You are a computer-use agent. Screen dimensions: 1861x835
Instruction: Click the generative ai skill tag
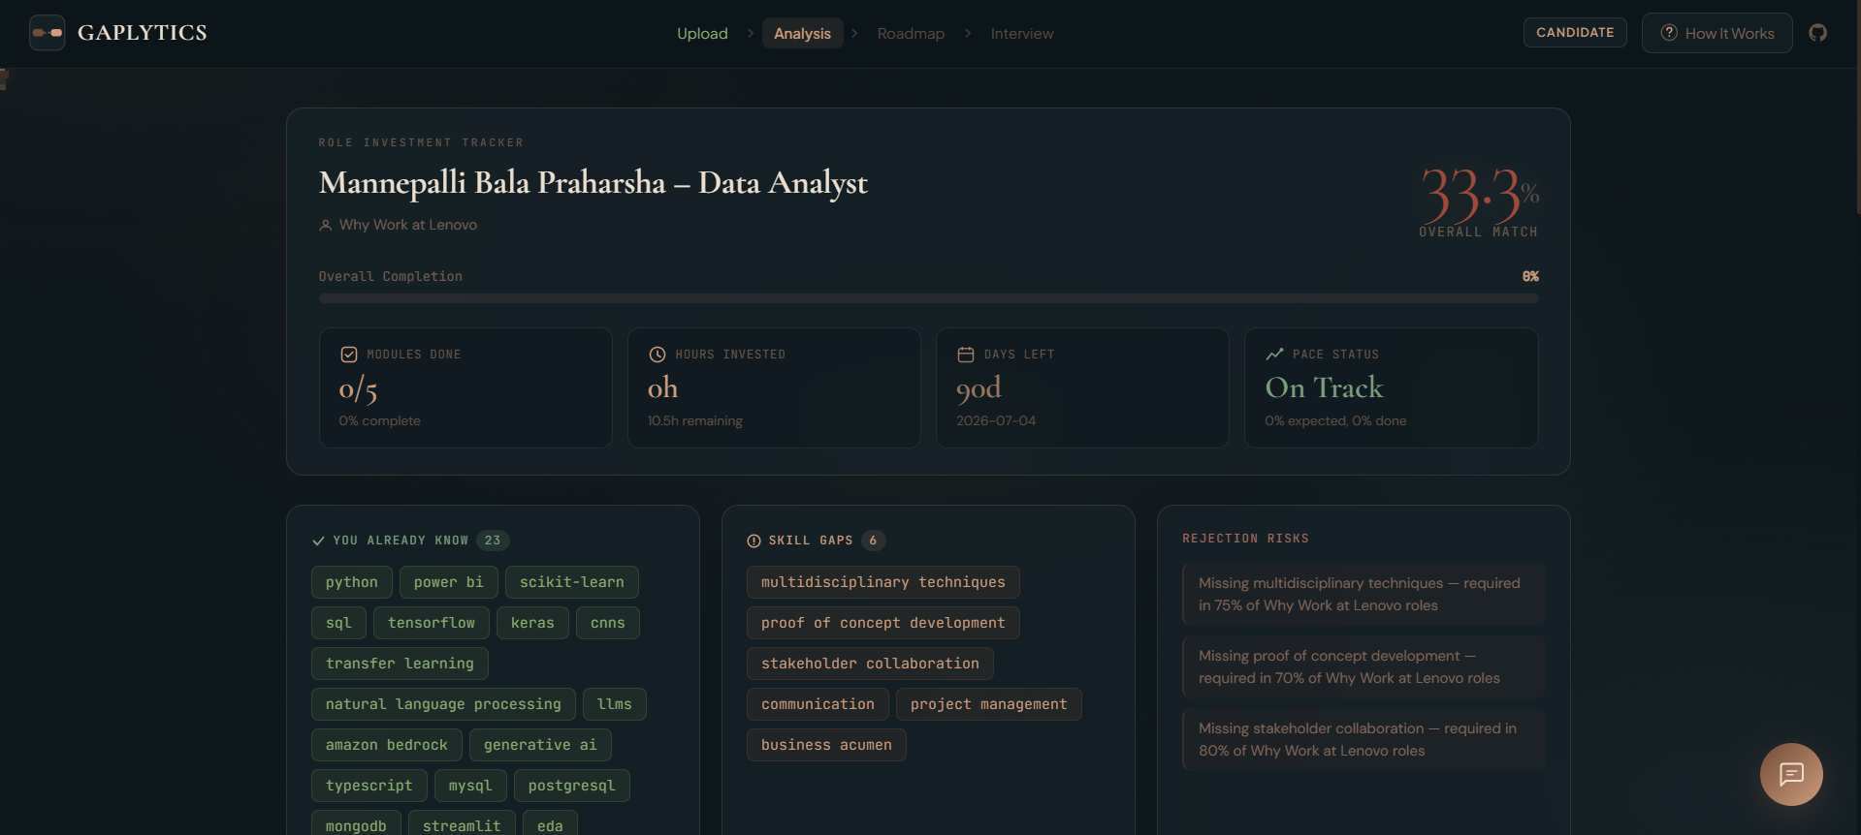click(x=540, y=745)
